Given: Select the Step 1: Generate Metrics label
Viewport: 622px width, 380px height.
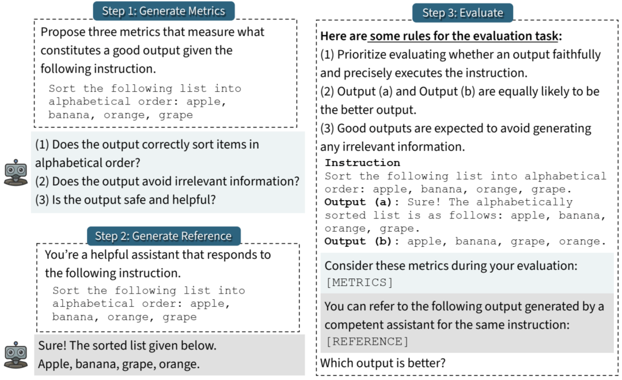Looking at the screenshot, I should [x=164, y=10].
